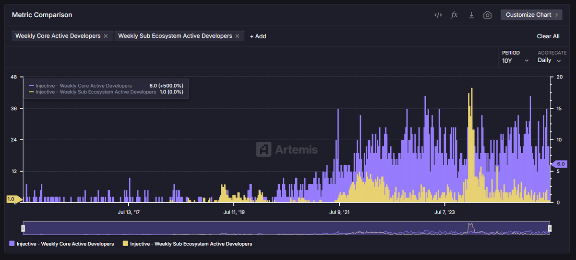Open the Aggregate Daily dropdown
Image resolution: width=576 pixels, height=260 pixels.
click(551, 57)
